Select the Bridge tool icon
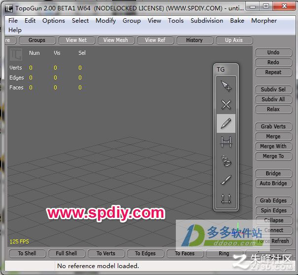 coord(226,142)
